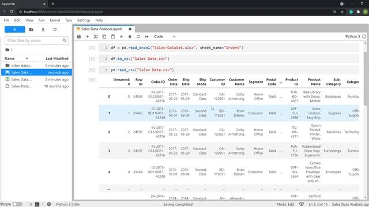Upload files with the upload icon
The width and height of the screenshot is (369, 207).
(x=43, y=29)
